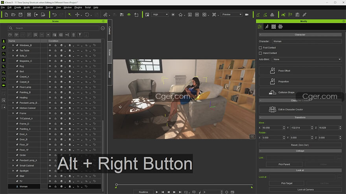Image resolution: width=346 pixels, height=194 pixels.
Task: Toggle the sun light icon in the toolbar
Action: [x=173, y=15]
